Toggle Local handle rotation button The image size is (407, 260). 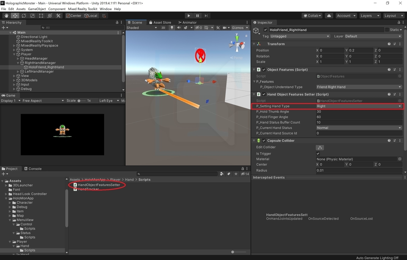click(x=90, y=16)
